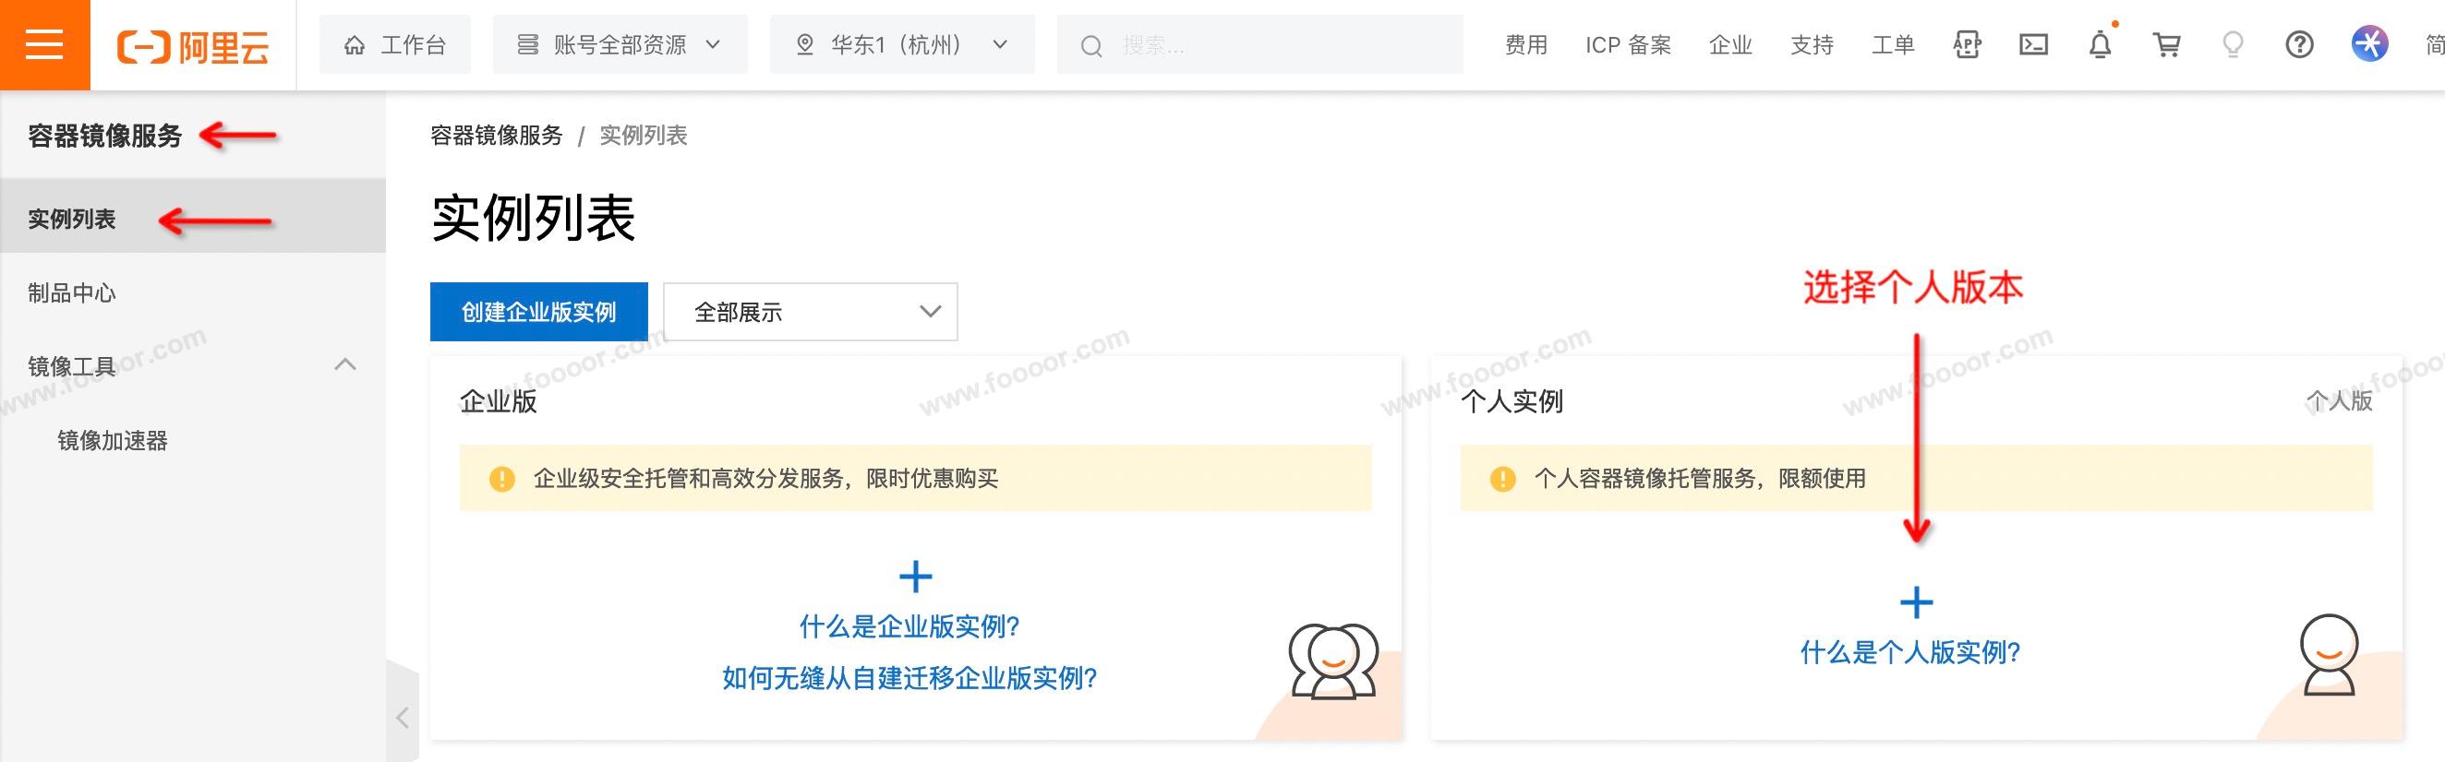Expand the account resources dropdown
This screenshot has width=2445, height=762.
pos(619,44)
